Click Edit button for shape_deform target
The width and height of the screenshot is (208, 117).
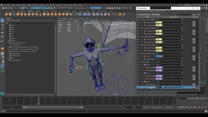194,59
